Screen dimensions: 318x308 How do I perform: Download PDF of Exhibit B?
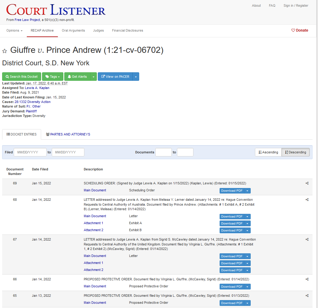click(232, 231)
